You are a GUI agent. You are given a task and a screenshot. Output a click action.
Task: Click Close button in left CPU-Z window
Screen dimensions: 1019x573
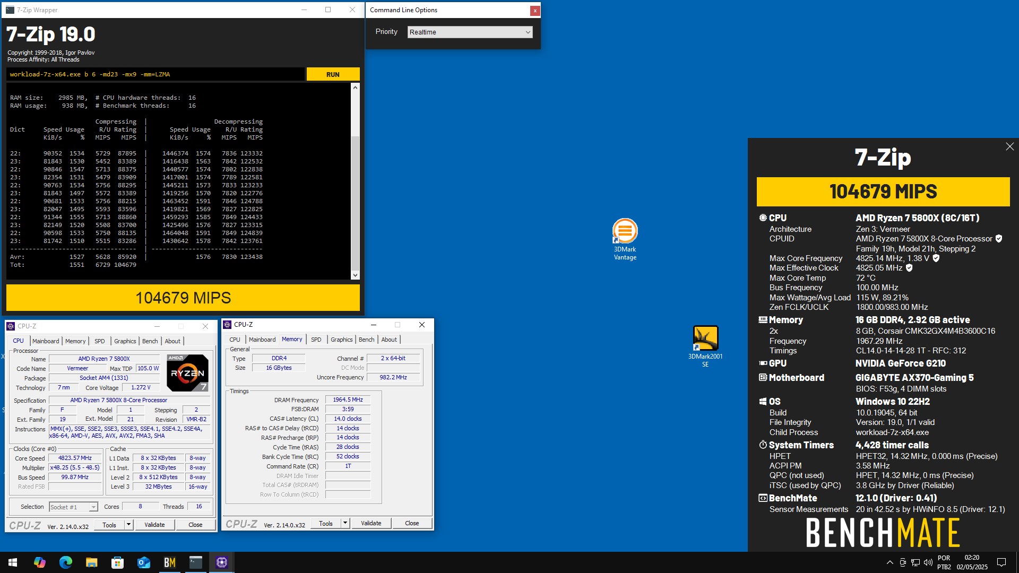click(x=195, y=525)
